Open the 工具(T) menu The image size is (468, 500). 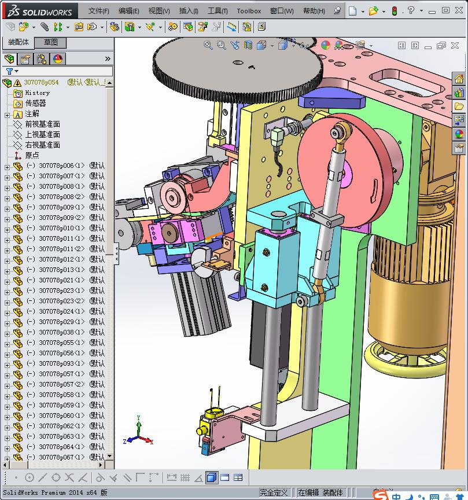pos(218,10)
